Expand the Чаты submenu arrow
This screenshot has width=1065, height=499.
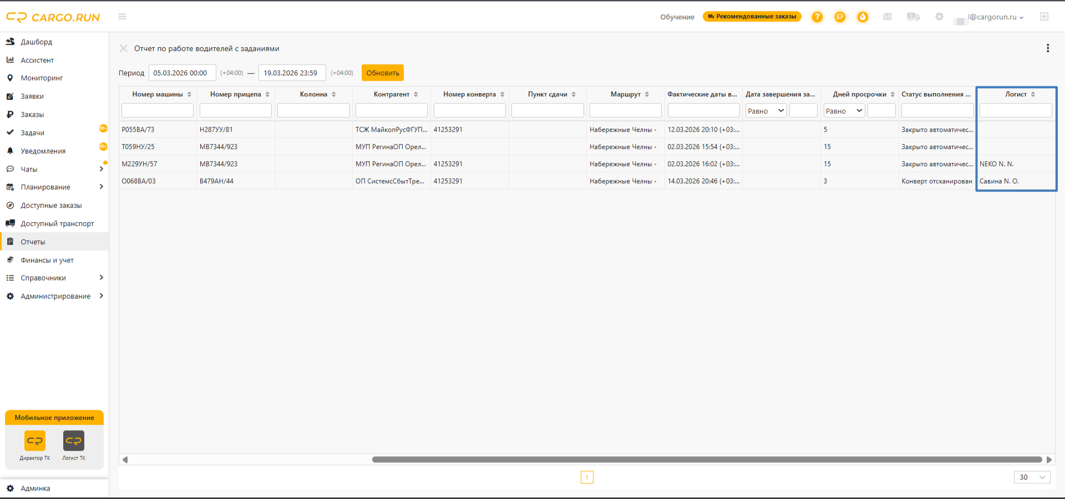click(102, 169)
